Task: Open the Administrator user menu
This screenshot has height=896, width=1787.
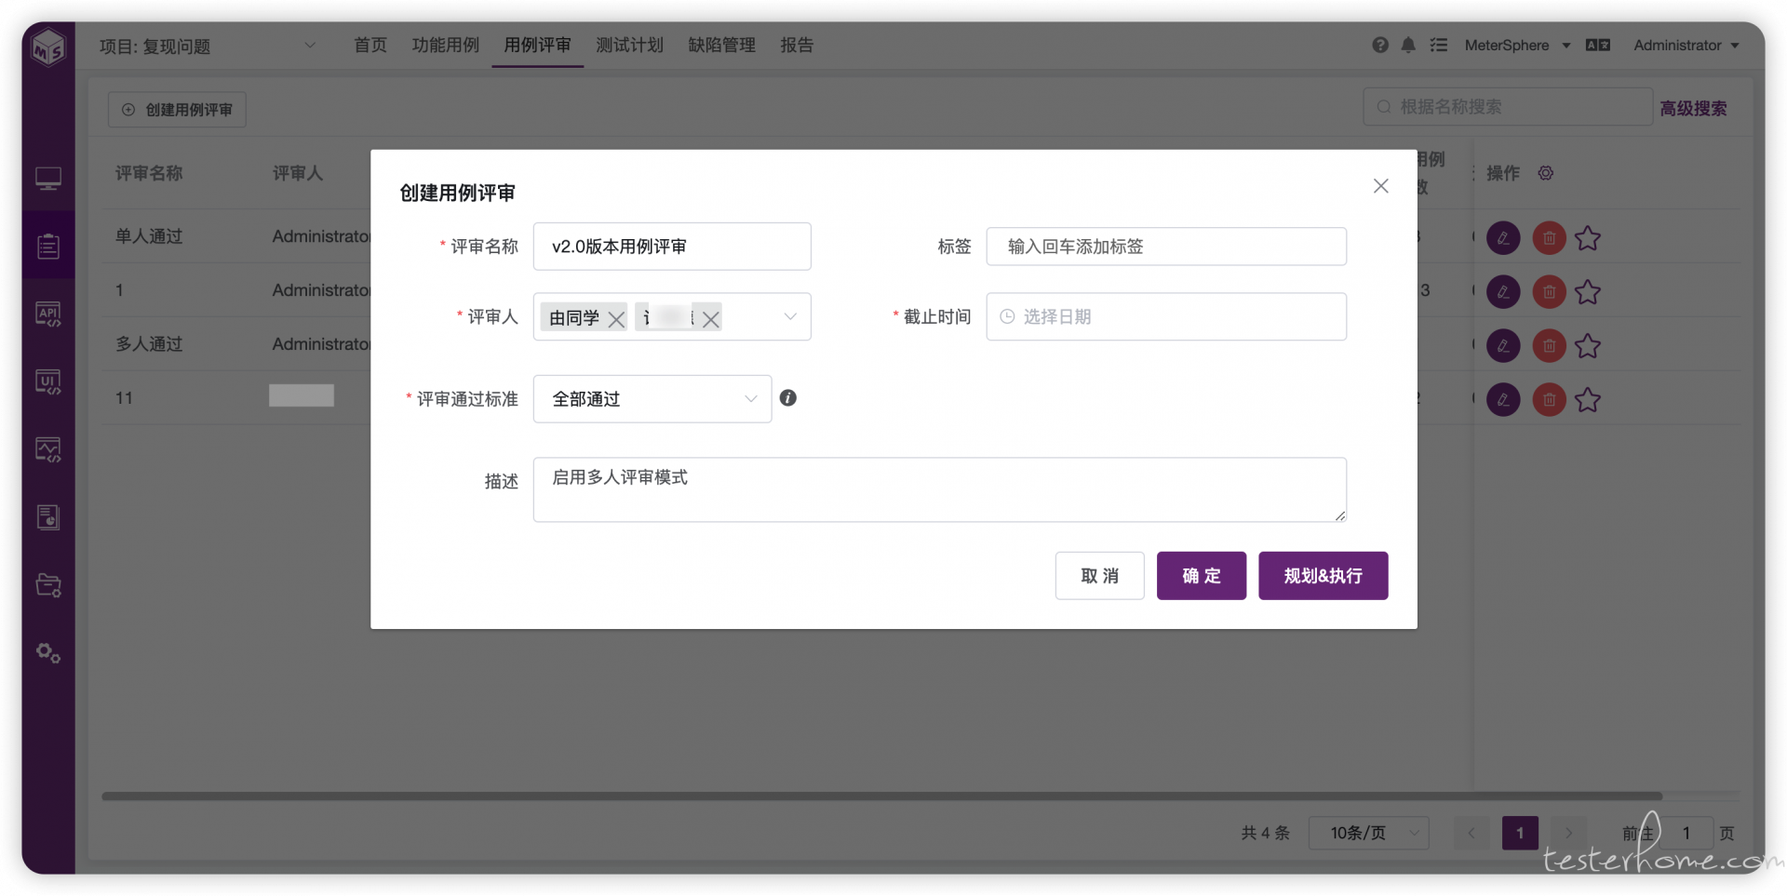Action: 1686,45
